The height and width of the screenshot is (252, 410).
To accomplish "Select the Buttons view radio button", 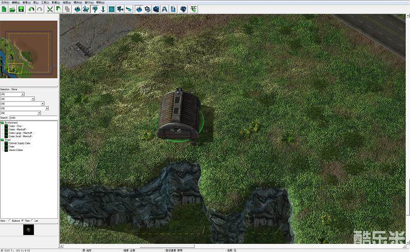I will 10,220.
